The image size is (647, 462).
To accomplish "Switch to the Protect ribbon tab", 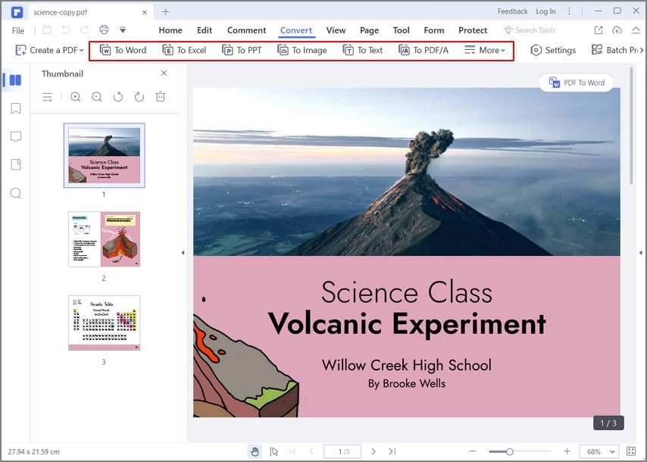I will pyautogui.click(x=473, y=30).
